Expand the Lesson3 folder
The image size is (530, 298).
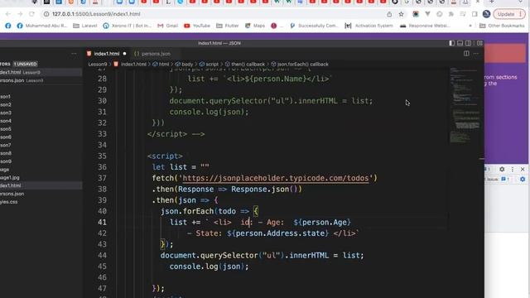click(x=41, y=113)
